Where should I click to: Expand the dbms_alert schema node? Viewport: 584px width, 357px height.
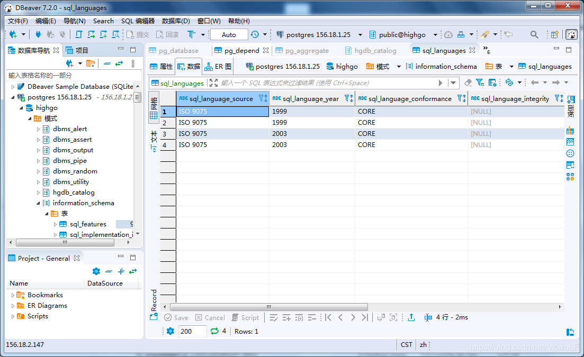point(38,129)
